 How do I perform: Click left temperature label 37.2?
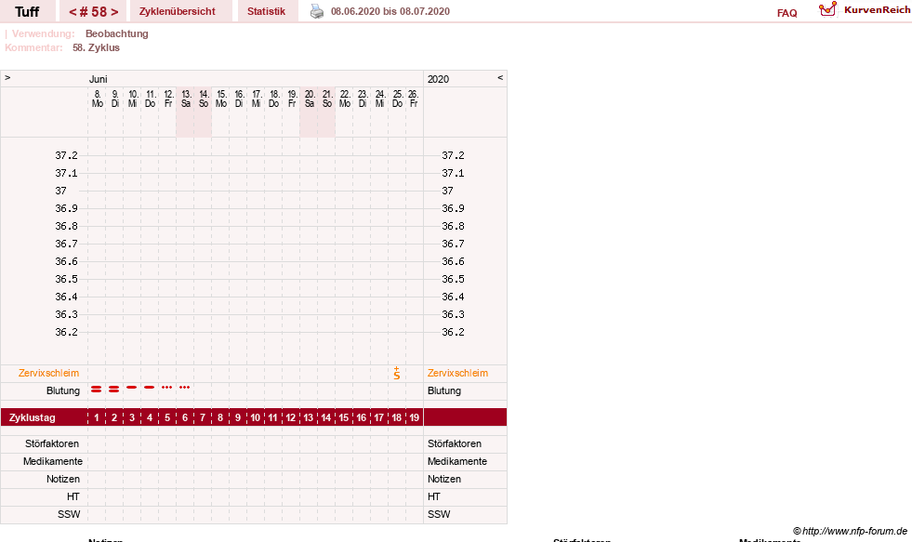click(66, 155)
